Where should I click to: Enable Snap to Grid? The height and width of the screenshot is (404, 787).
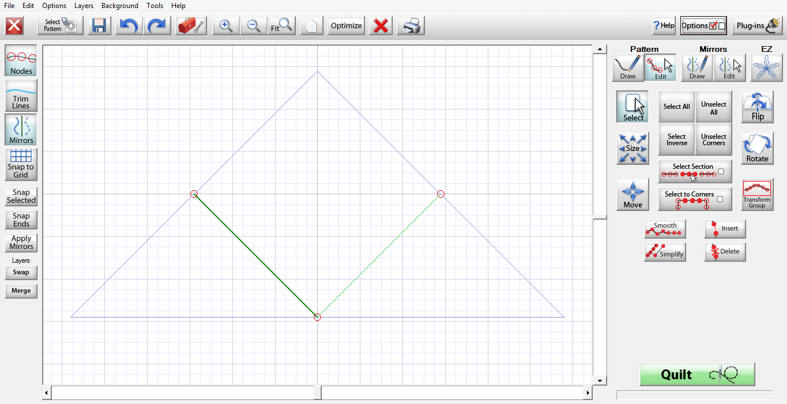point(21,164)
